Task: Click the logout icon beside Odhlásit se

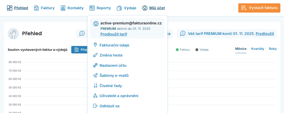Action: 95,106
